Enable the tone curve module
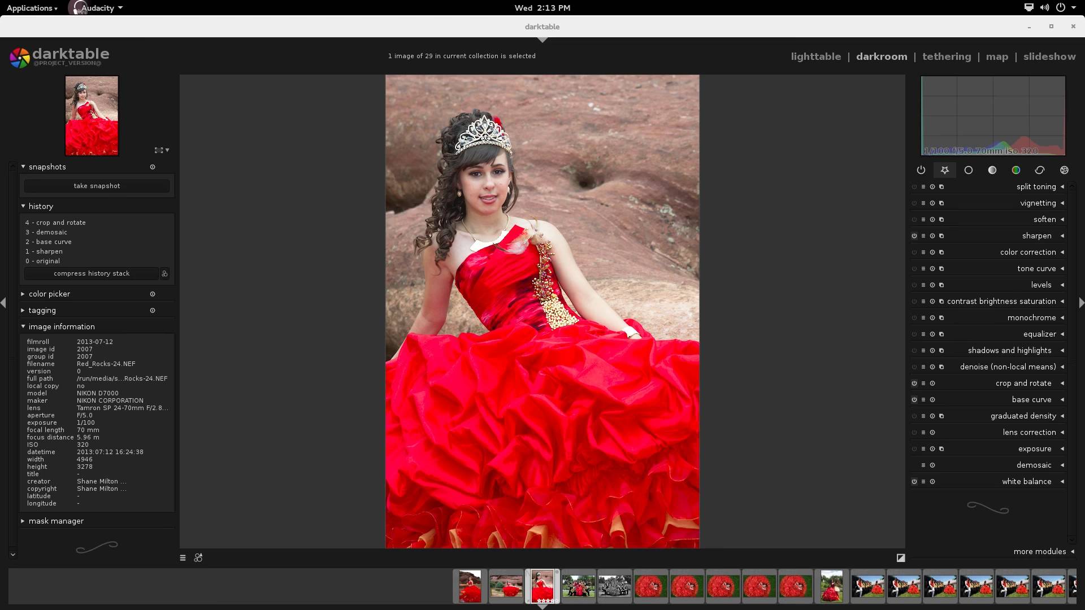Screen dimensions: 1085x610 914,269
